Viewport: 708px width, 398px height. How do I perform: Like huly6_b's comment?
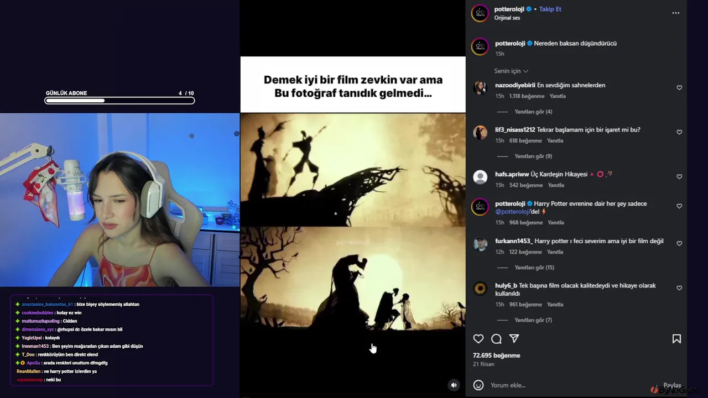point(679,288)
